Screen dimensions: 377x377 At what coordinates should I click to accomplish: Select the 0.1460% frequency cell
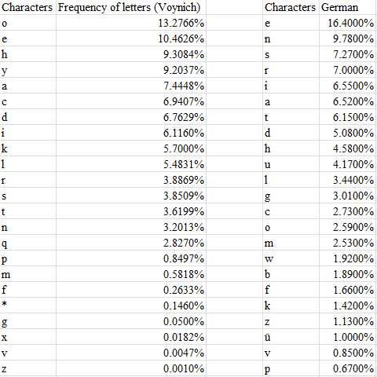pos(131,306)
